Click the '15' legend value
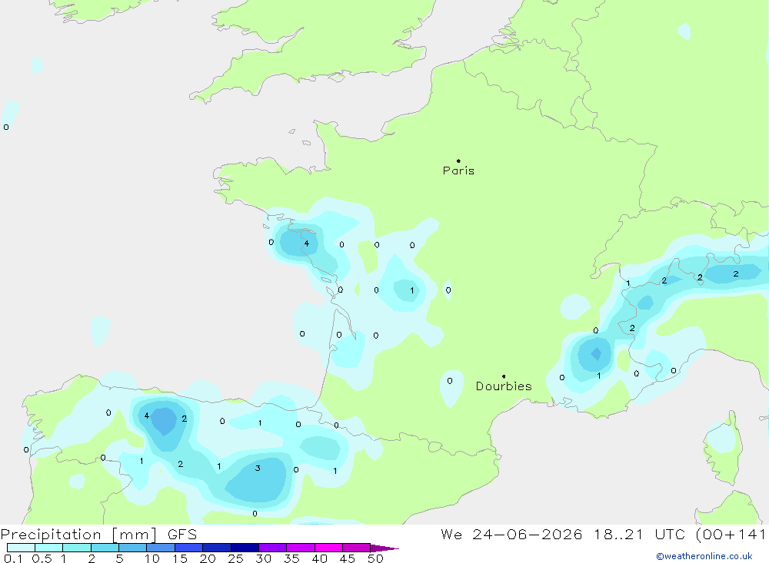769x563 pixels. click(180, 558)
